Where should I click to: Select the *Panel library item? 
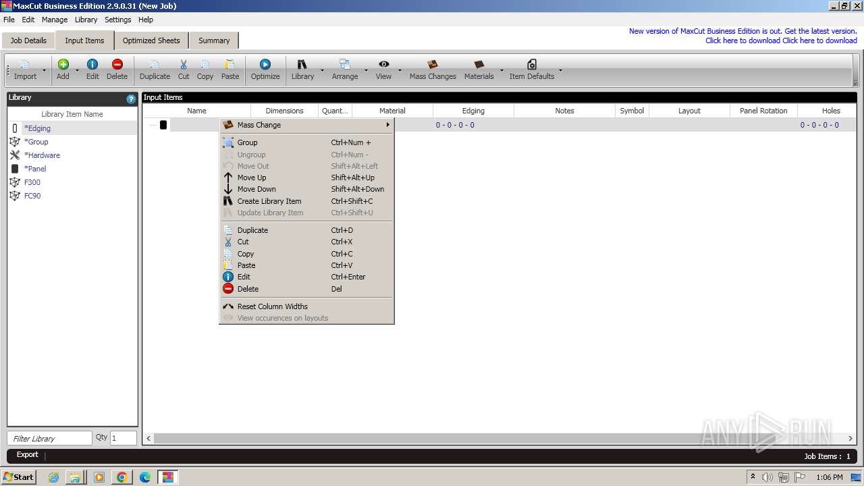click(x=72, y=169)
